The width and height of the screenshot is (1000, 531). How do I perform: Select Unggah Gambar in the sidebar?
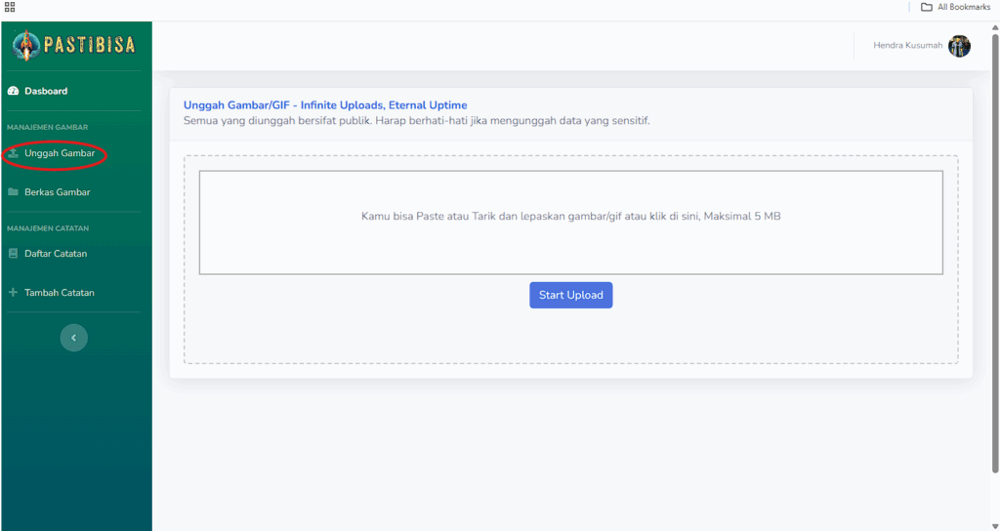[x=74, y=153]
